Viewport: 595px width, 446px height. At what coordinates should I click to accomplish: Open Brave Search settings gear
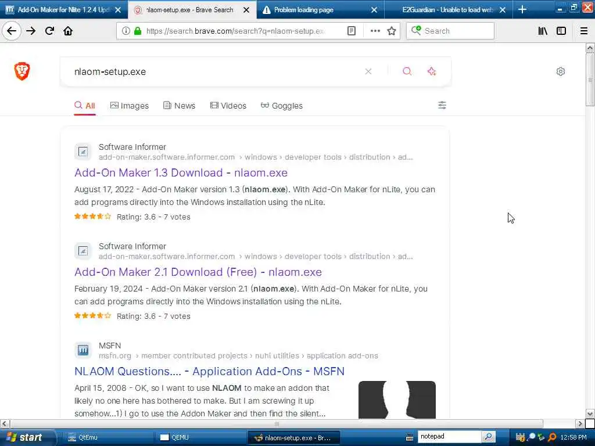561,71
